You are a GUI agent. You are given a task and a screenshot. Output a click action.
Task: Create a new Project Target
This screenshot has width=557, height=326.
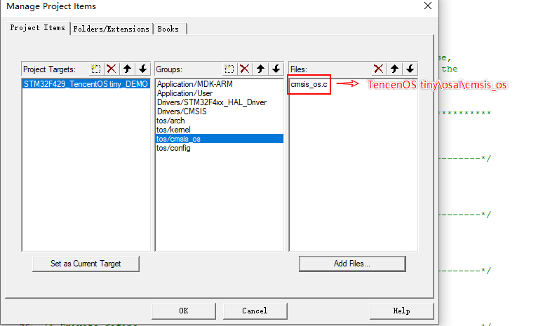[x=96, y=69]
